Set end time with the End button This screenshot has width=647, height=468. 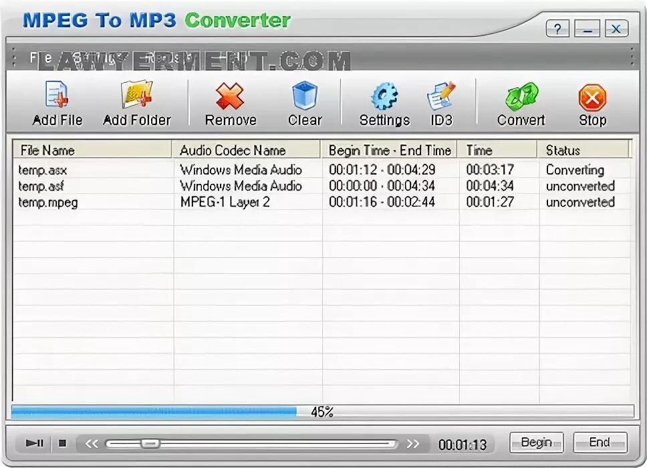pos(600,443)
